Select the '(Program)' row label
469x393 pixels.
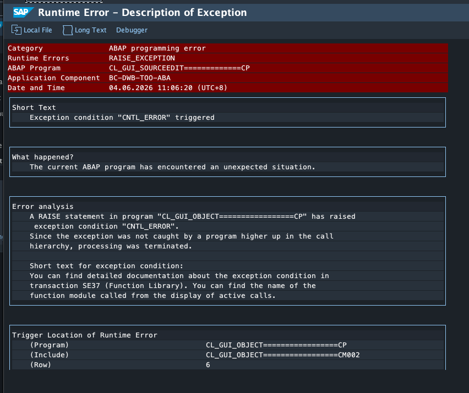click(x=50, y=345)
